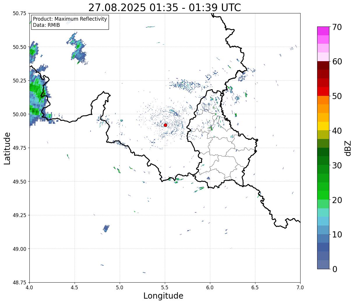Image resolution: width=355 pixels, height=303 pixels.
Task: Click the colorbar tick label 60
Action: [x=337, y=61]
